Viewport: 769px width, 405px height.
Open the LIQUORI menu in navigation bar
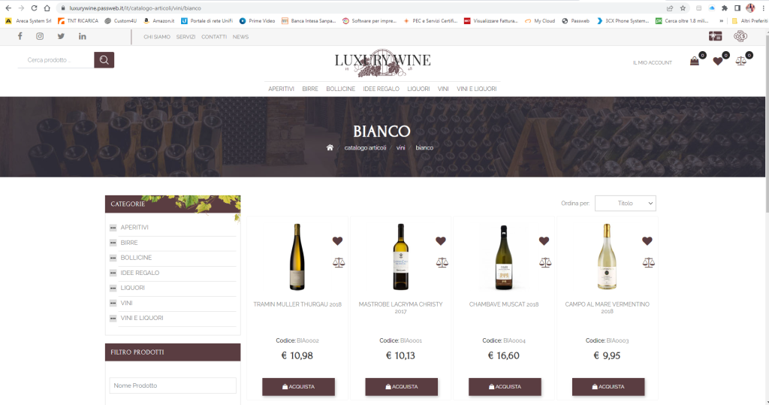click(x=418, y=89)
